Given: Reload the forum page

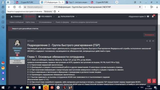Looking at the screenshot, I should tap(20, 7).
